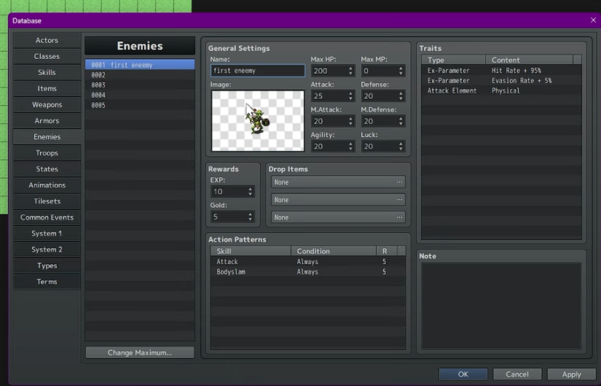Switch to the Skills tab
Image resolution: width=601 pixels, height=386 pixels.
47,72
